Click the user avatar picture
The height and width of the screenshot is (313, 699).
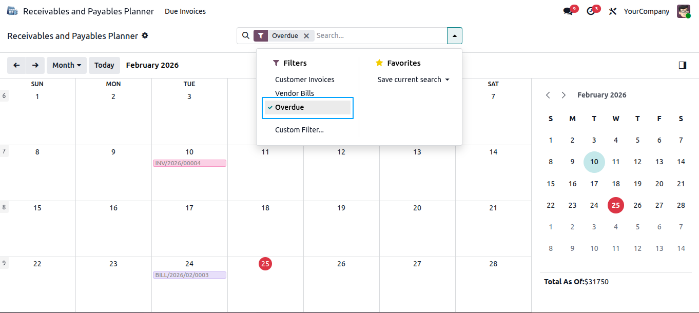click(x=684, y=11)
